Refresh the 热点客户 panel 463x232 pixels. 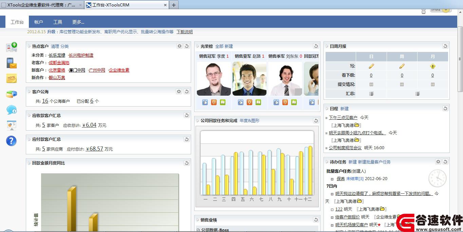pyautogui.click(x=186, y=46)
